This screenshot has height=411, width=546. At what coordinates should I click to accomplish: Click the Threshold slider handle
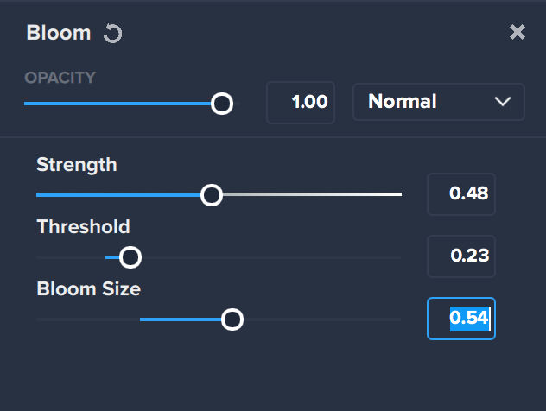click(130, 257)
